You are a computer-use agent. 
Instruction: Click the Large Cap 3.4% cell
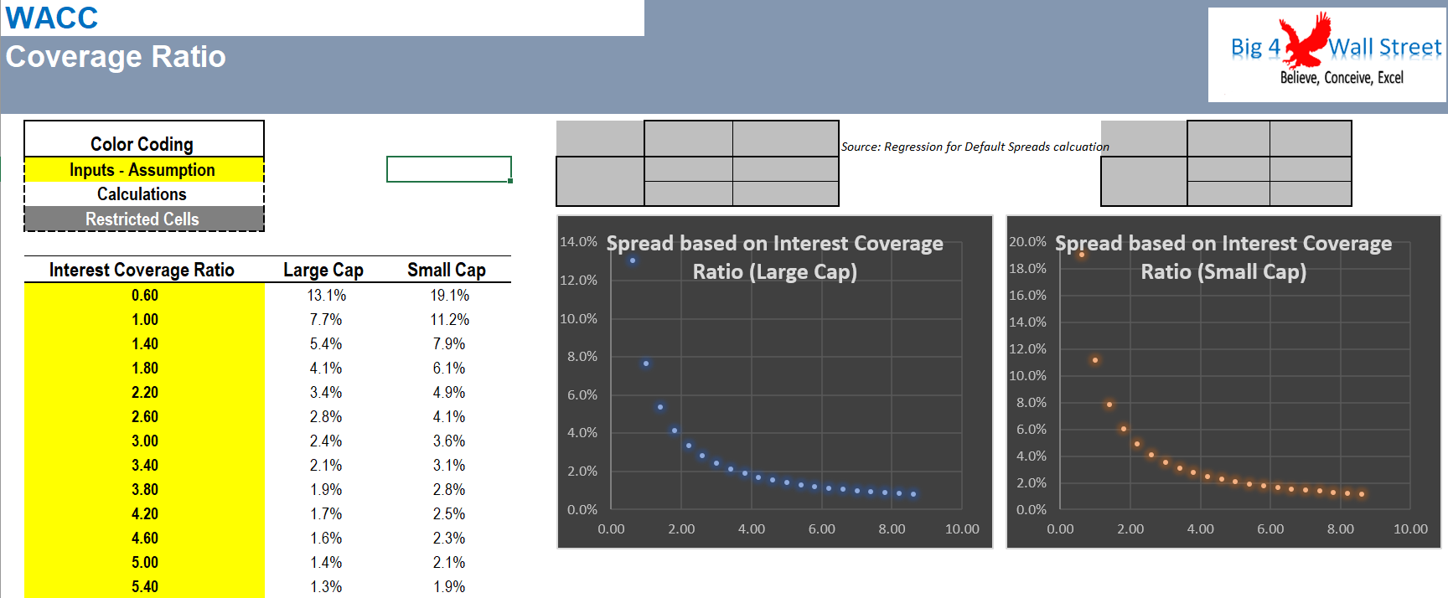(x=326, y=392)
